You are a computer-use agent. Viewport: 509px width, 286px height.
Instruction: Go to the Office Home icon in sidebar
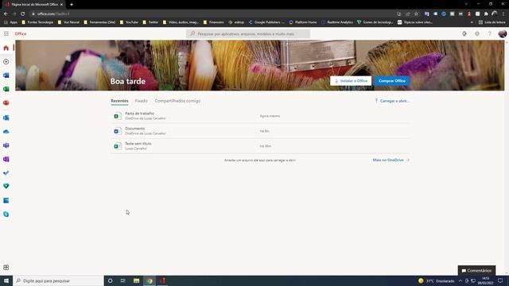point(6,48)
